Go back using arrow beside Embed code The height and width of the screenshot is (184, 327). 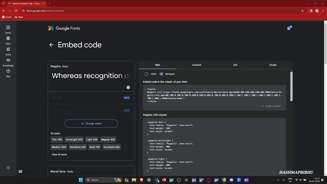(x=51, y=45)
